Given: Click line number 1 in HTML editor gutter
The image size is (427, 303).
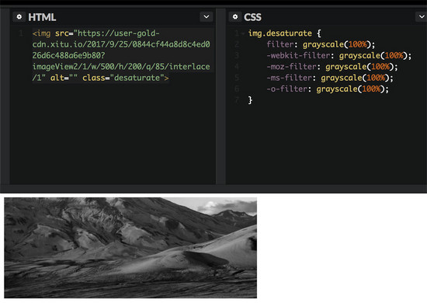Looking at the screenshot, I should click(x=21, y=33).
